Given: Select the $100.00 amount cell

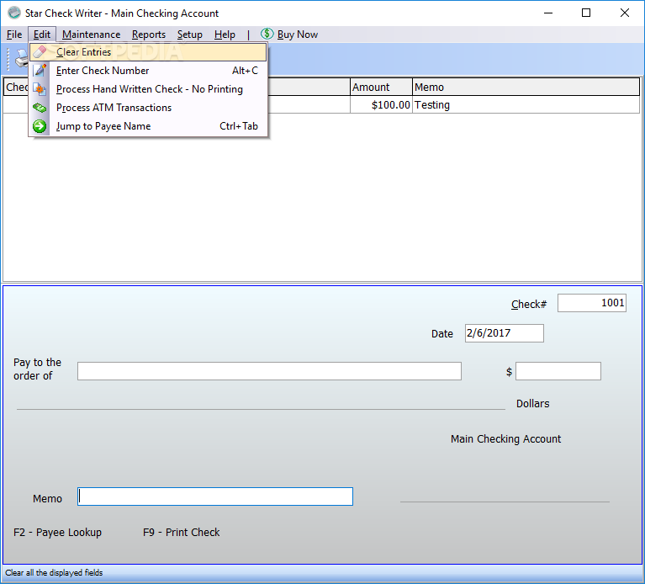Looking at the screenshot, I should pyautogui.click(x=381, y=104).
